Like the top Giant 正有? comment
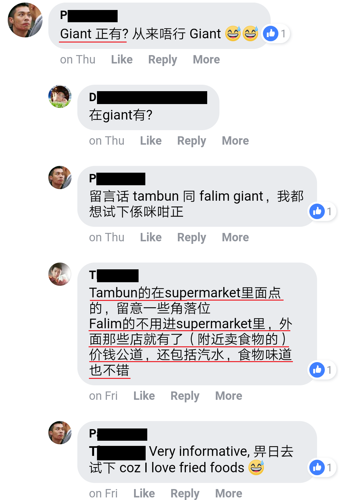 (x=122, y=60)
